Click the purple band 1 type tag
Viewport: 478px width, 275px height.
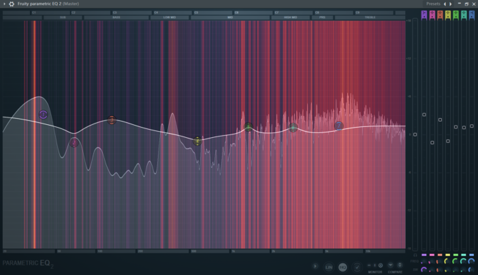[x=424, y=14]
